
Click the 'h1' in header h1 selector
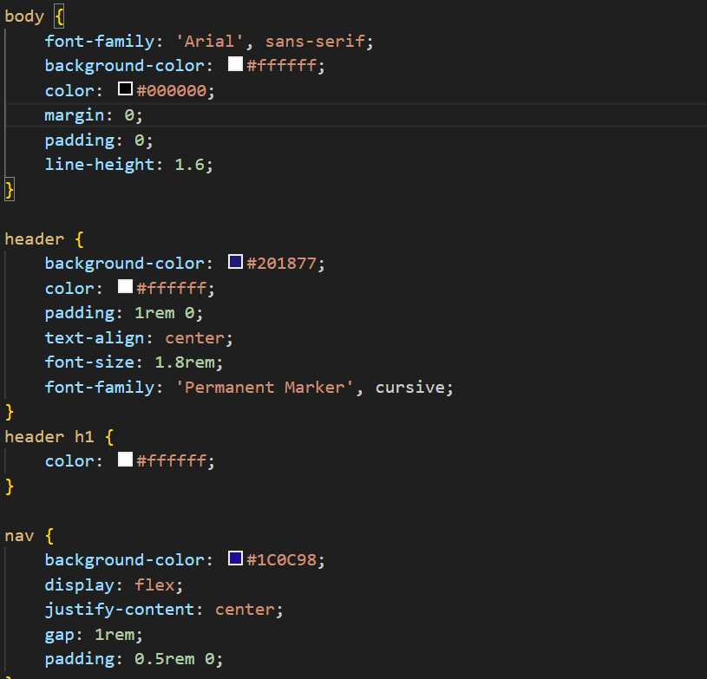tap(84, 437)
